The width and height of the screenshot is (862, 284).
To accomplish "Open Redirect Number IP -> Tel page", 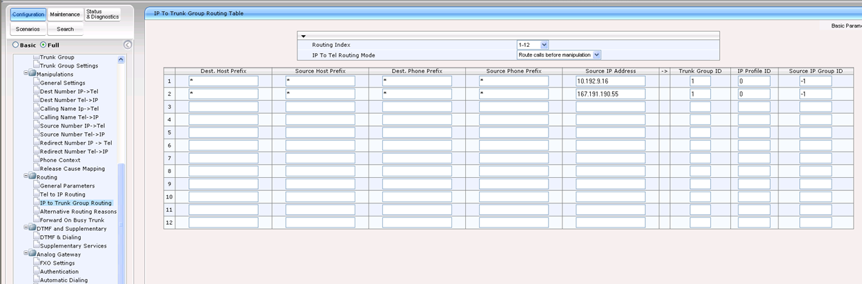I will (x=76, y=143).
